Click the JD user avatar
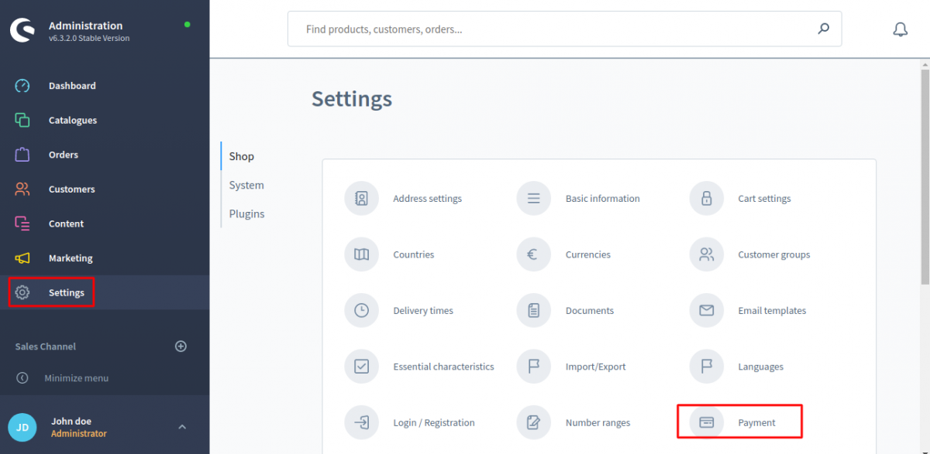This screenshot has width=930, height=454. click(22, 427)
